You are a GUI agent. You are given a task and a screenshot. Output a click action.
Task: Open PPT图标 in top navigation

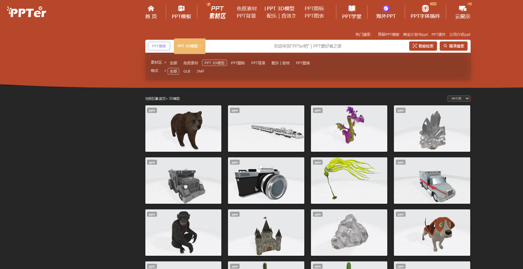(314, 9)
